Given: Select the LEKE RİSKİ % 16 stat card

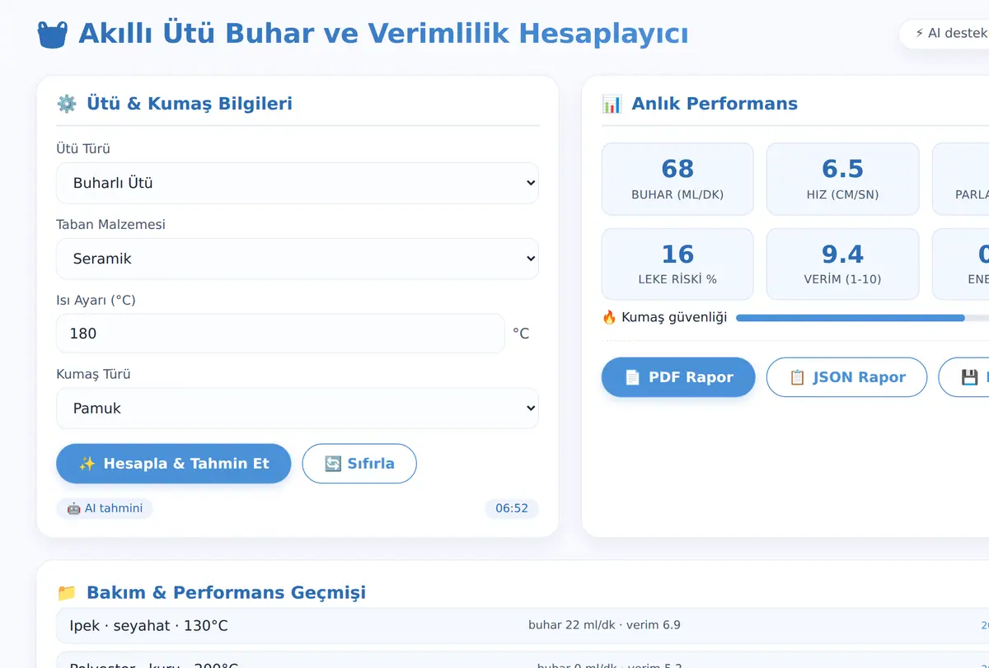Looking at the screenshot, I should (677, 264).
